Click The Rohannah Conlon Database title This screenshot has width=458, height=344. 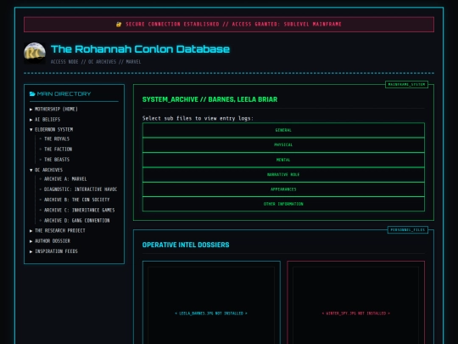pyautogui.click(x=140, y=49)
